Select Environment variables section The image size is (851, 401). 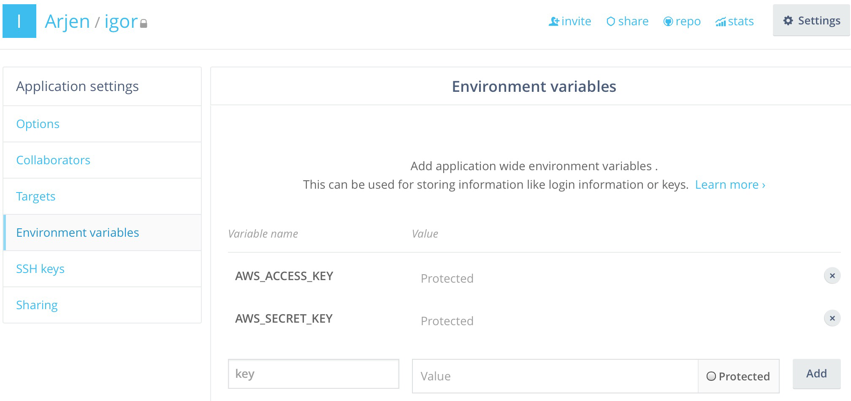[x=102, y=233]
